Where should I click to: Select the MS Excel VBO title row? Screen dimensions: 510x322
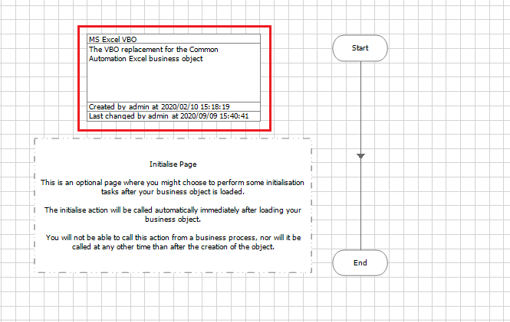click(x=173, y=39)
